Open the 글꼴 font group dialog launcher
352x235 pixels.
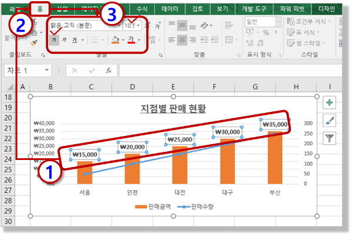[161, 55]
